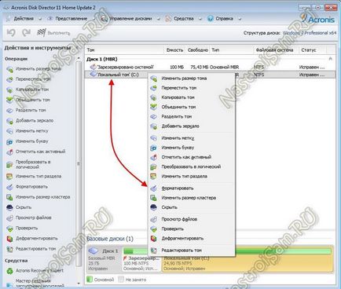Click Дефрагментировать icon in left panel
This screenshot has height=289, width=341.
(9, 239)
